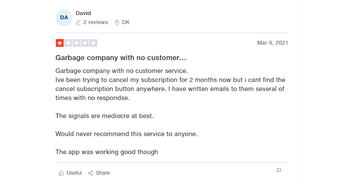Image resolution: width=345 pixels, height=185 pixels.
Task: Click the Mar 9, 2021 date
Action: point(273,42)
